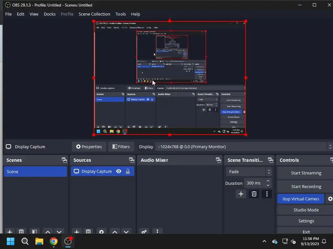This screenshot has height=249, width=333.
Task: Open Filters for Display Capture
Action: (x=121, y=147)
